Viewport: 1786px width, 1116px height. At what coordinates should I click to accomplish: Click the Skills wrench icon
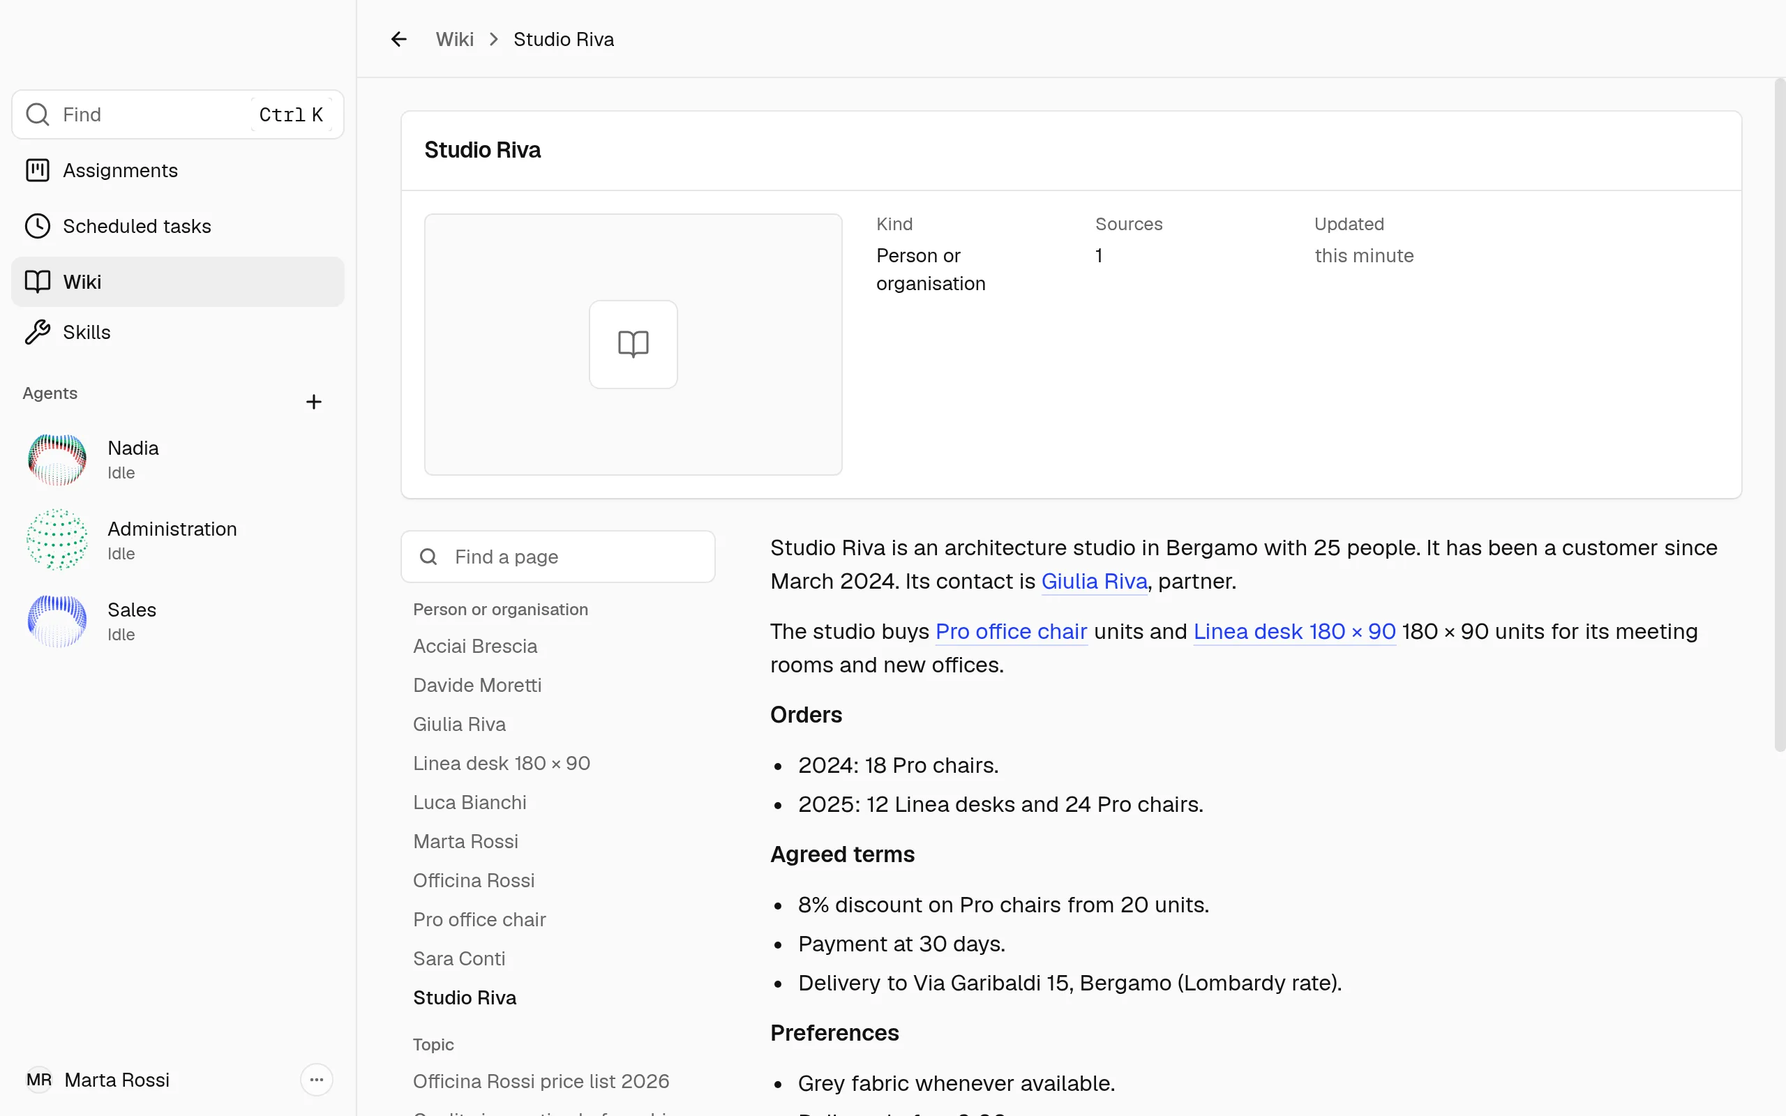tap(38, 332)
